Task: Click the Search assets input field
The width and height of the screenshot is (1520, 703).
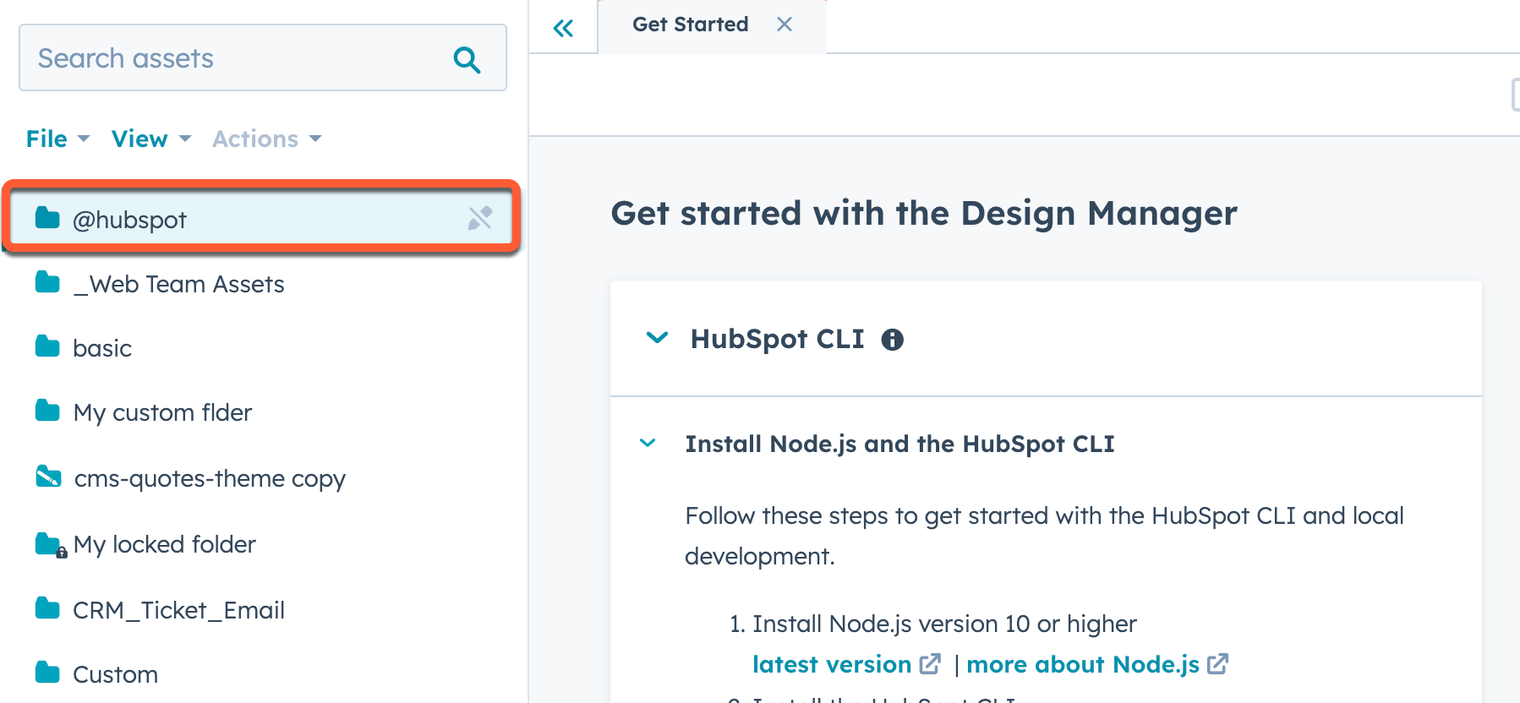Action: coord(263,57)
